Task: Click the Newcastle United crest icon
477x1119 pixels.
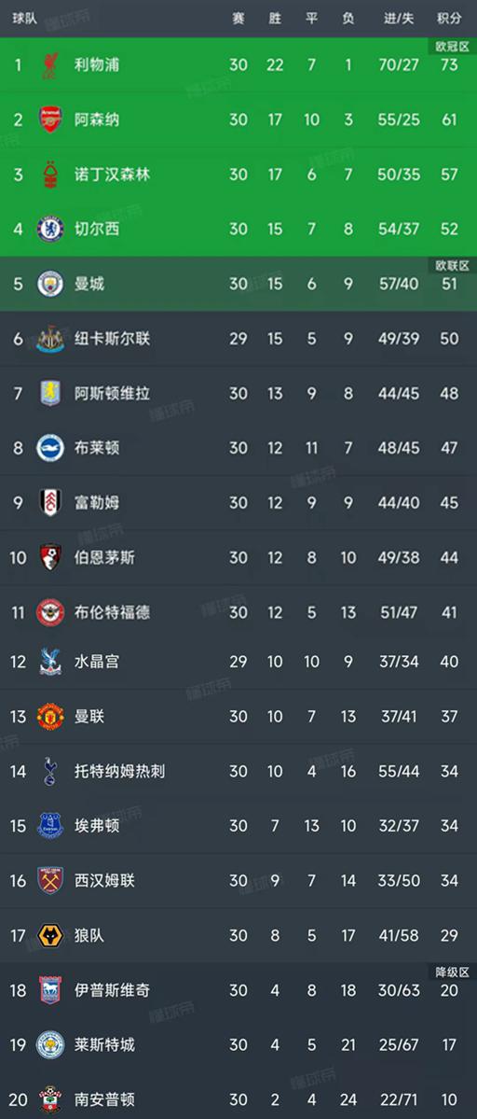Action: [x=49, y=338]
